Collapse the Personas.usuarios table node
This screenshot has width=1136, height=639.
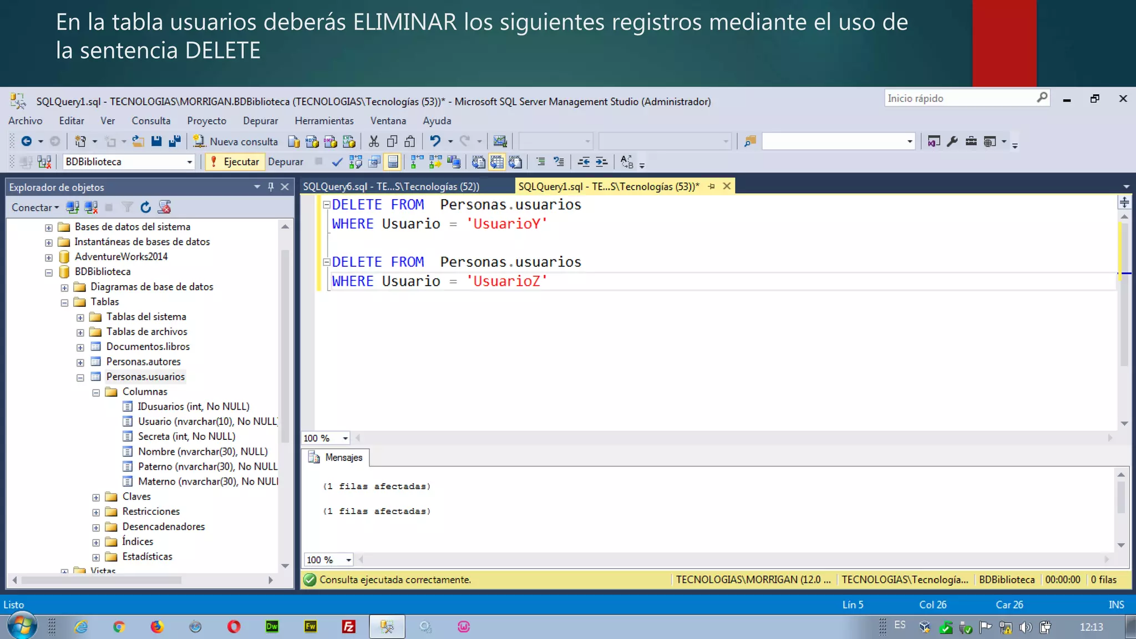tap(80, 377)
